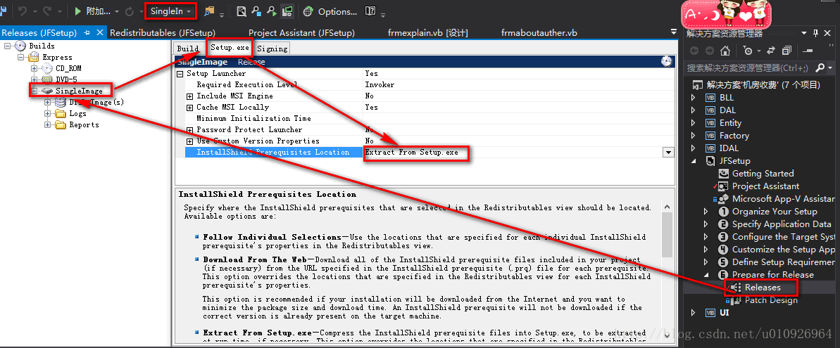Expand the CD_ROM release node
Image resolution: width=840 pixels, height=348 pixels.
(35, 68)
